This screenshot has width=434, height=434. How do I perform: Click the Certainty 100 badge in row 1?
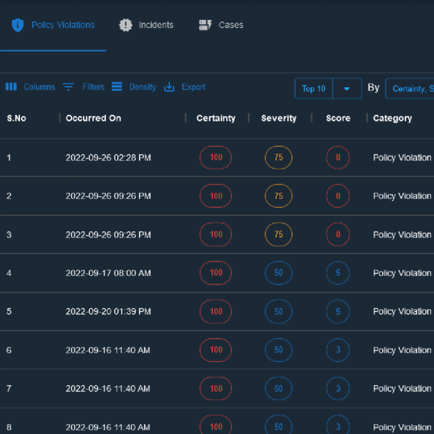216,157
